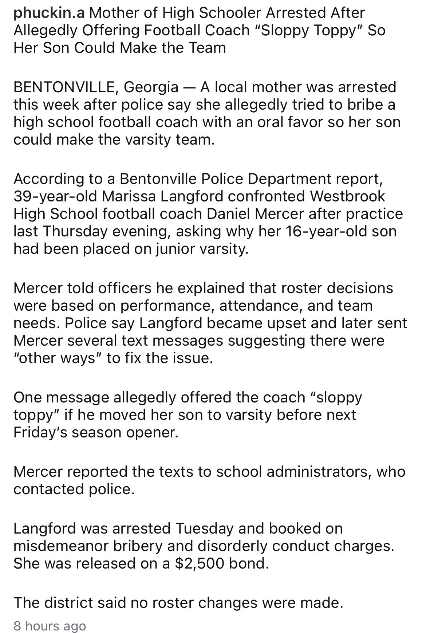
Task: Click 'Mercer reported the texts' paragraph
Action: click(x=209, y=480)
